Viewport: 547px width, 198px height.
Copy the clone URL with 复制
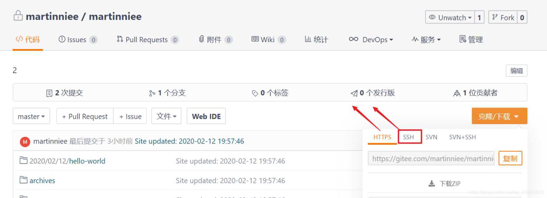coord(510,158)
